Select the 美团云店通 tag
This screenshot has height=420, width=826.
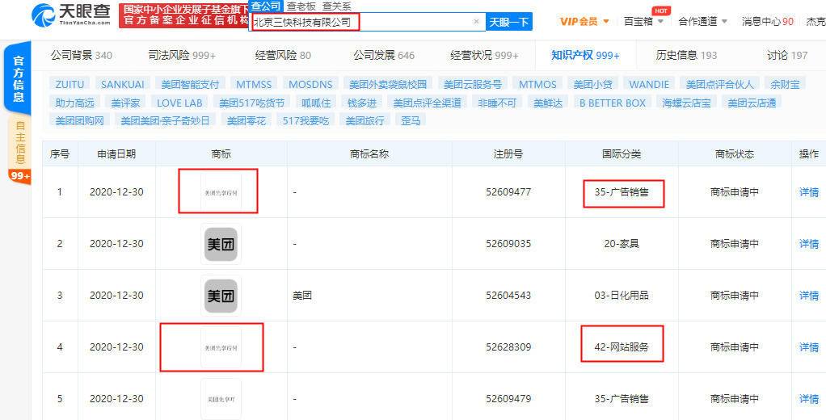(752, 103)
